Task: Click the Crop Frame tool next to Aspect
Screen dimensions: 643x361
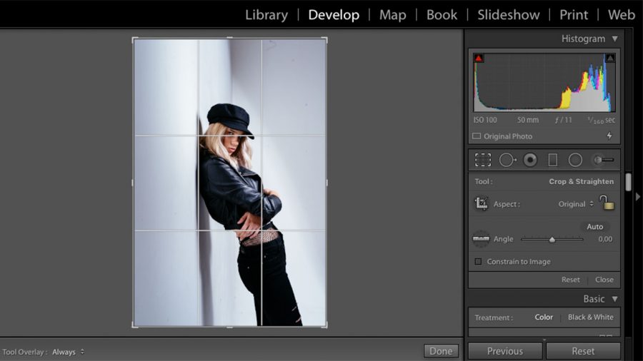Action: pos(482,204)
